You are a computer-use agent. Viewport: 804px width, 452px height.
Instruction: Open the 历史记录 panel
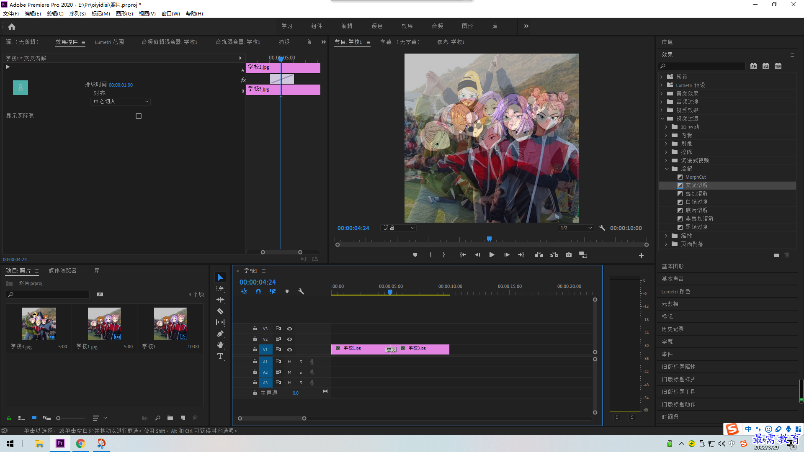673,329
